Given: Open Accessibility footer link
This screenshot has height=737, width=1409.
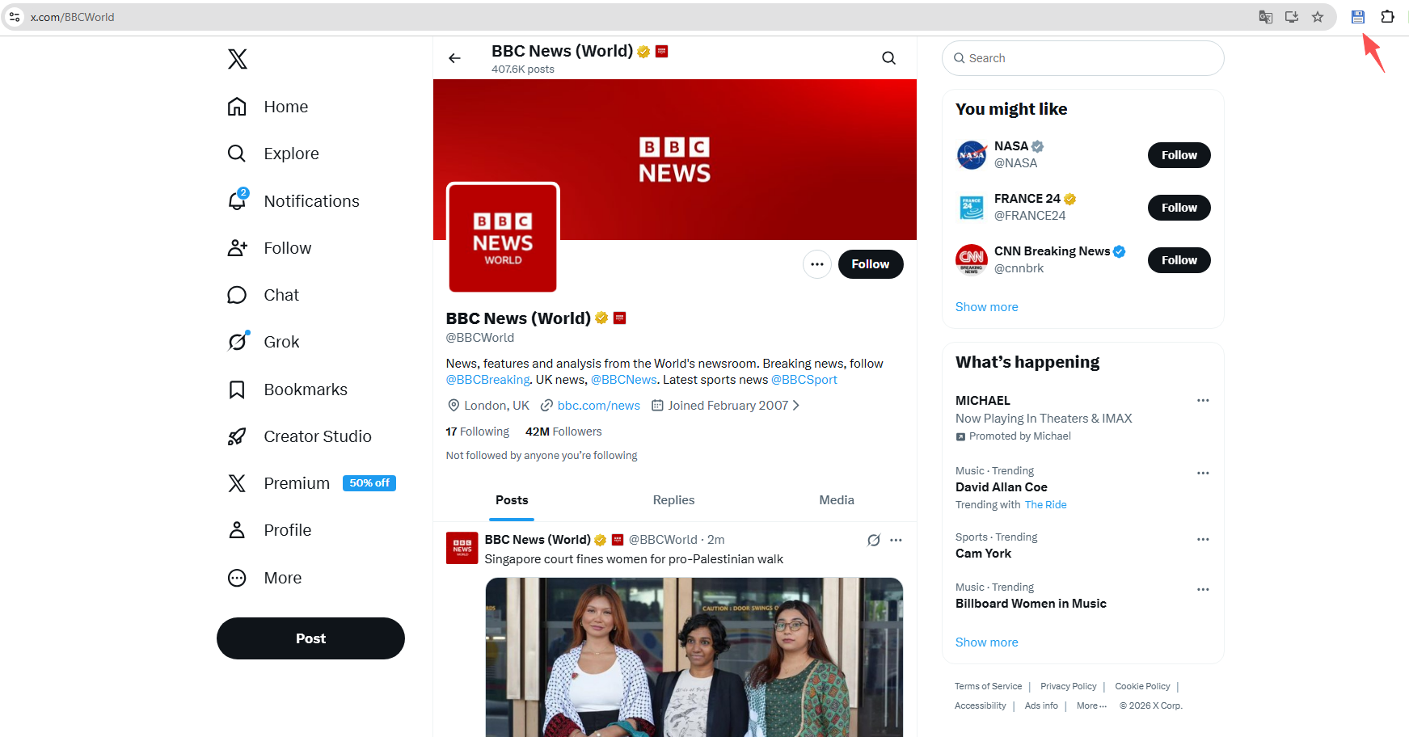Looking at the screenshot, I should (x=980, y=705).
